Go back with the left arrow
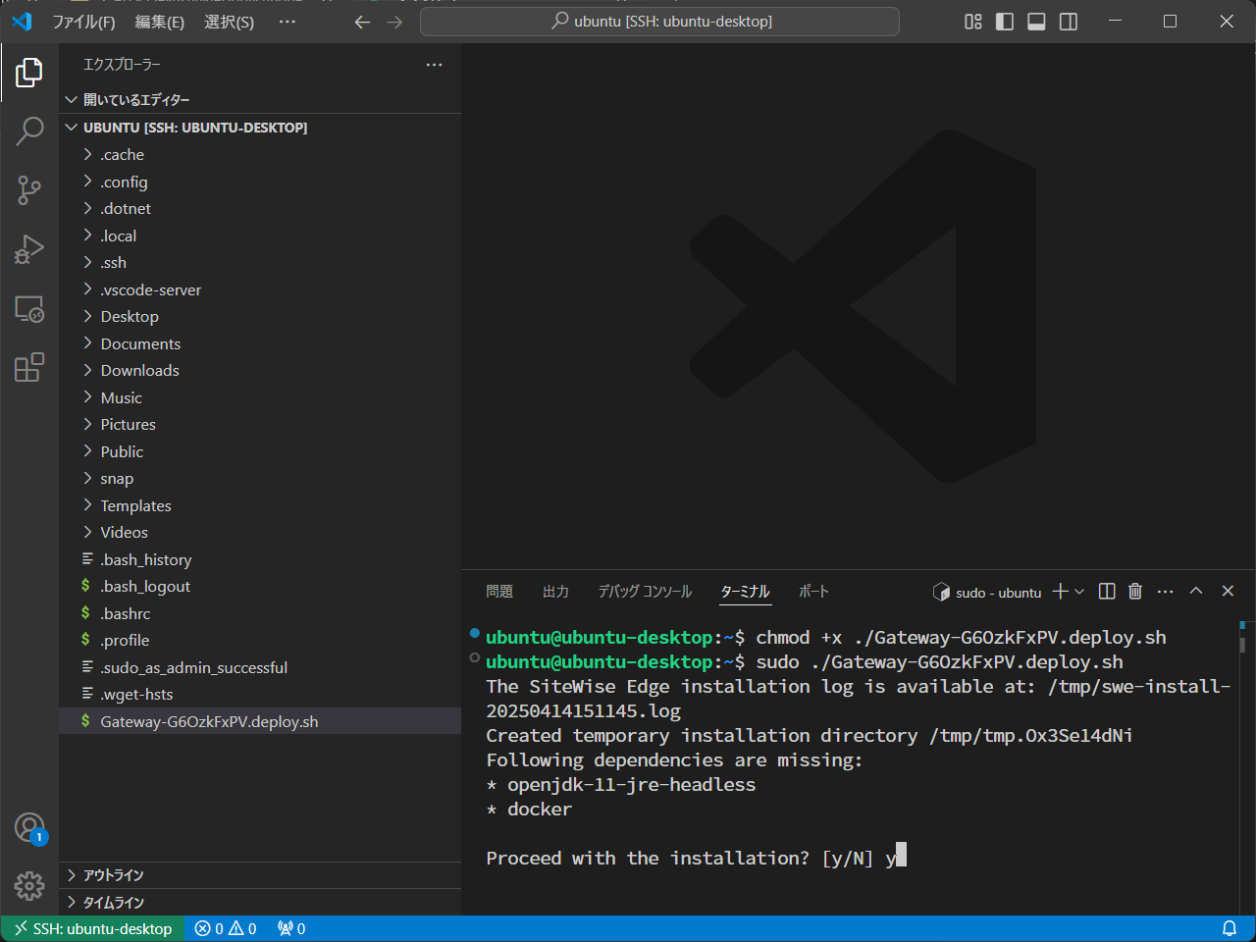 (363, 22)
